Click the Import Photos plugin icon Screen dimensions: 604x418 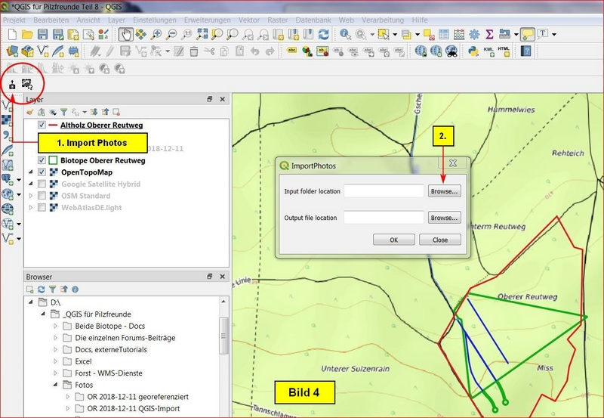pos(12,85)
